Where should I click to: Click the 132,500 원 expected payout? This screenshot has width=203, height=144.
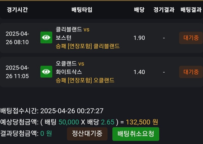142,122
